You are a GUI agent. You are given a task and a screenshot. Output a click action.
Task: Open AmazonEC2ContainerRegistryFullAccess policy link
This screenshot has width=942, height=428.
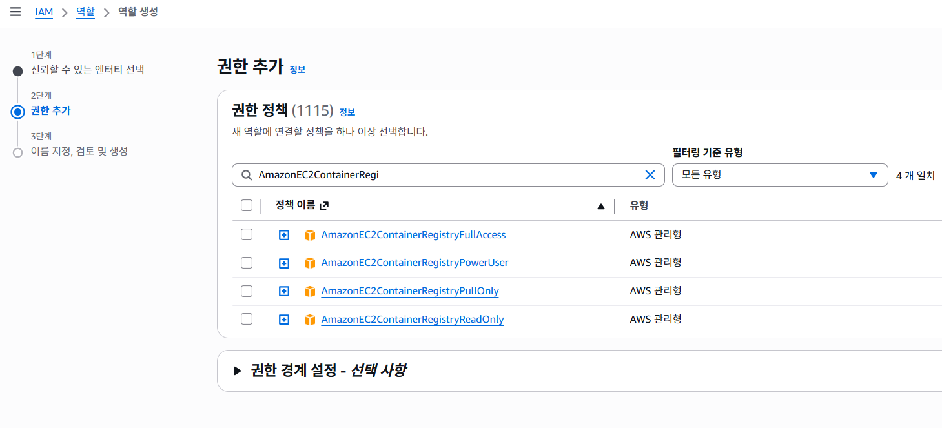click(x=413, y=235)
